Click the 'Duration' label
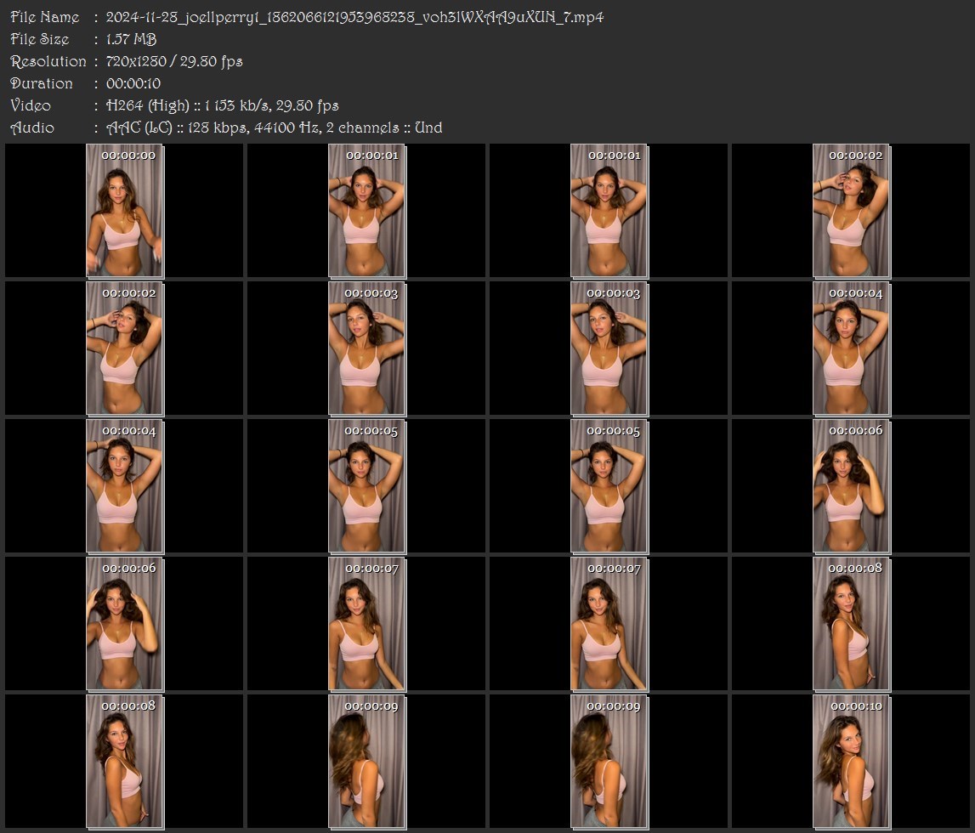 pyautogui.click(x=41, y=83)
